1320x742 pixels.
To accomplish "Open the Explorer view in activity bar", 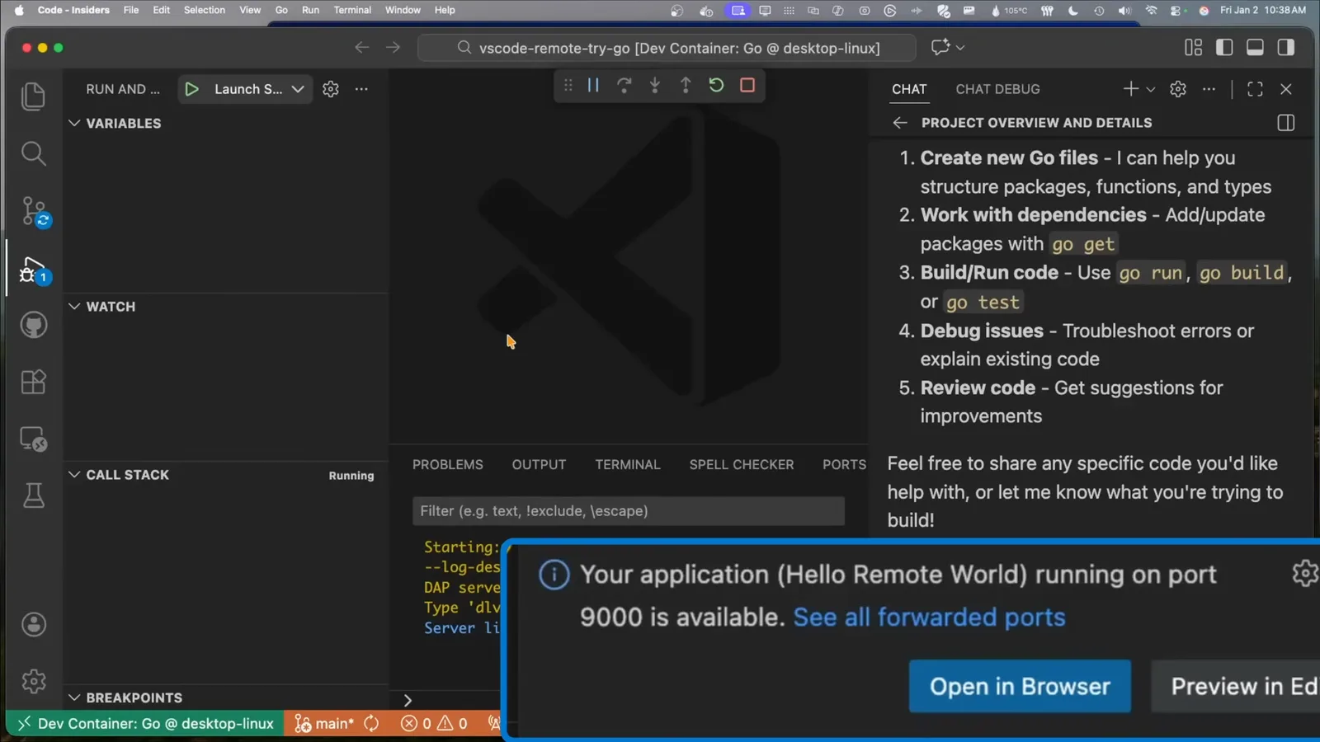I will (33, 96).
